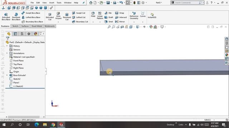Viewport: 229px width, 128px height.
Task: Choose Boundary Boss/Base feature
Action: [32, 22]
